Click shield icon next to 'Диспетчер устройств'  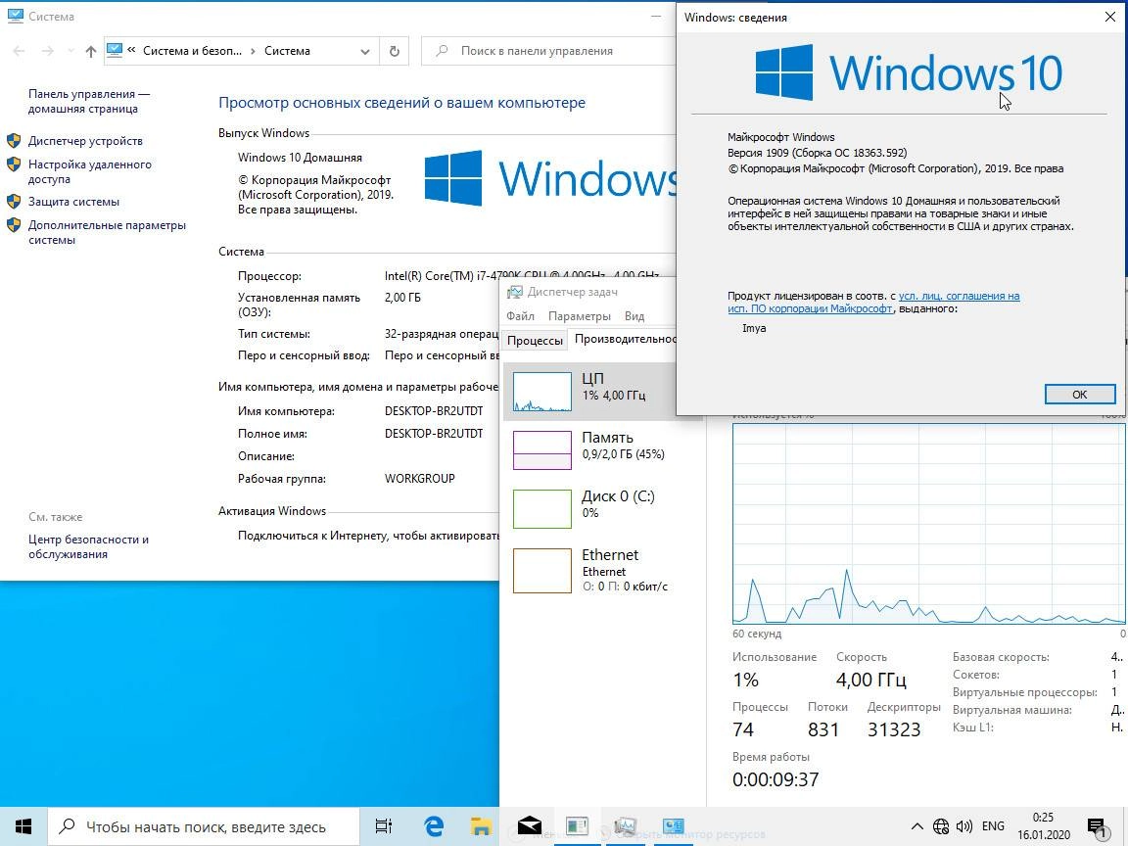click(x=14, y=141)
